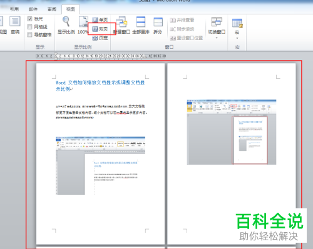Switch to the 引用 ribbon tab
The width and height of the screenshot is (313, 249).
(x=14, y=9)
